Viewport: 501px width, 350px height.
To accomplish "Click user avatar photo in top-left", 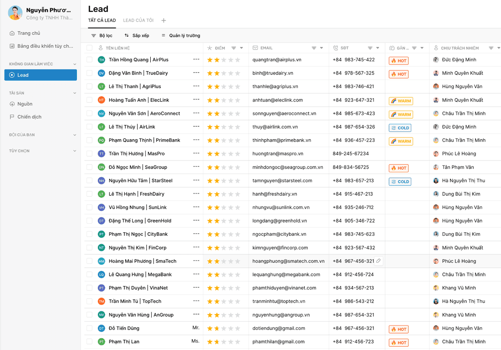I will pyautogui.click(x=15, y=13).
